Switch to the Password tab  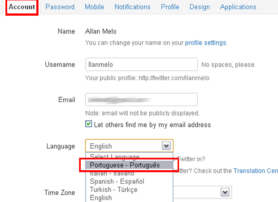coord(60,7)
